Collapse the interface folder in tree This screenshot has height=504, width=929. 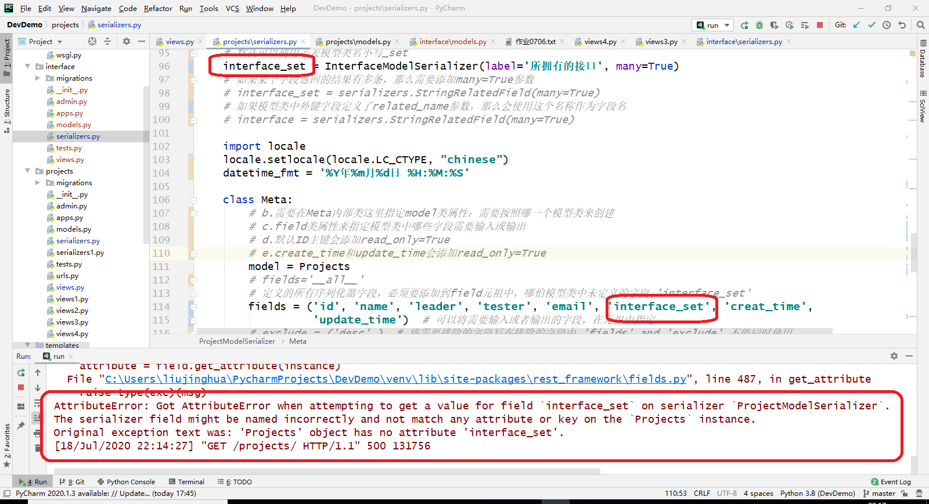27,66
